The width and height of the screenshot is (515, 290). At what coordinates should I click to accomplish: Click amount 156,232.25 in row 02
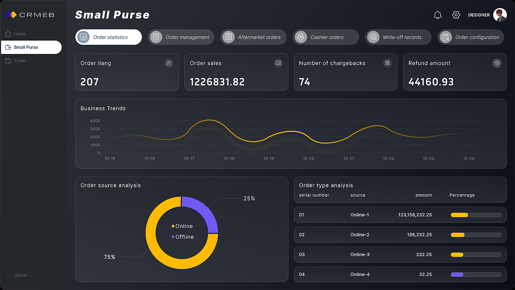[x=419, y=235]
